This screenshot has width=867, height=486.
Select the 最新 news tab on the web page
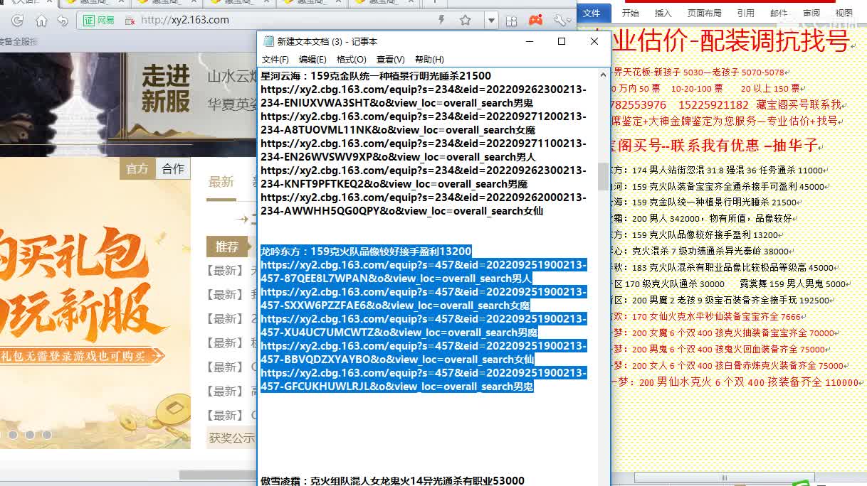tap(221, 182)
